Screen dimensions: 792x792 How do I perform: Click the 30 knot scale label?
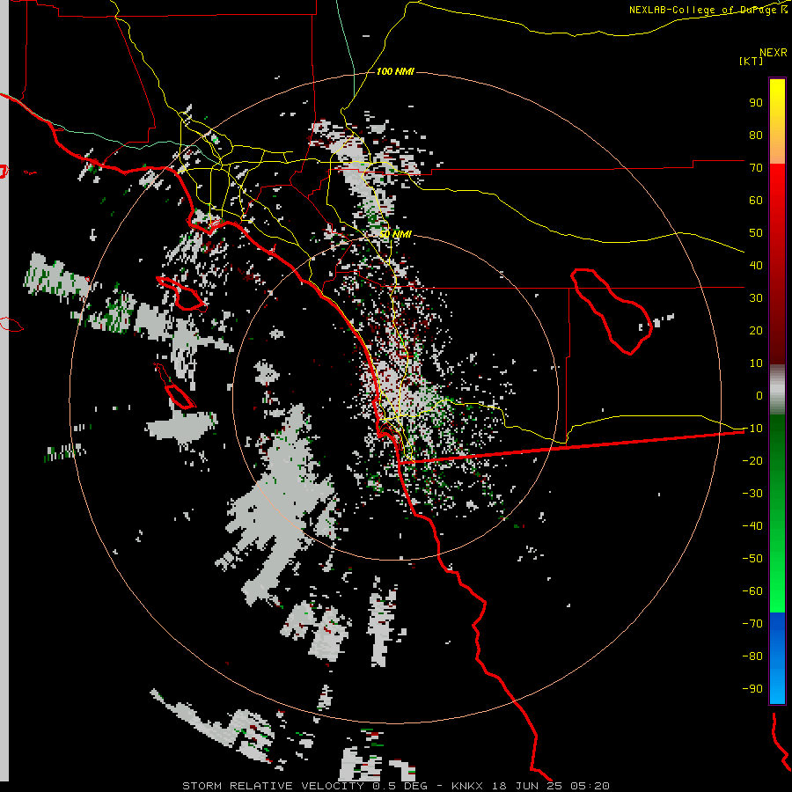click(756, 298)
